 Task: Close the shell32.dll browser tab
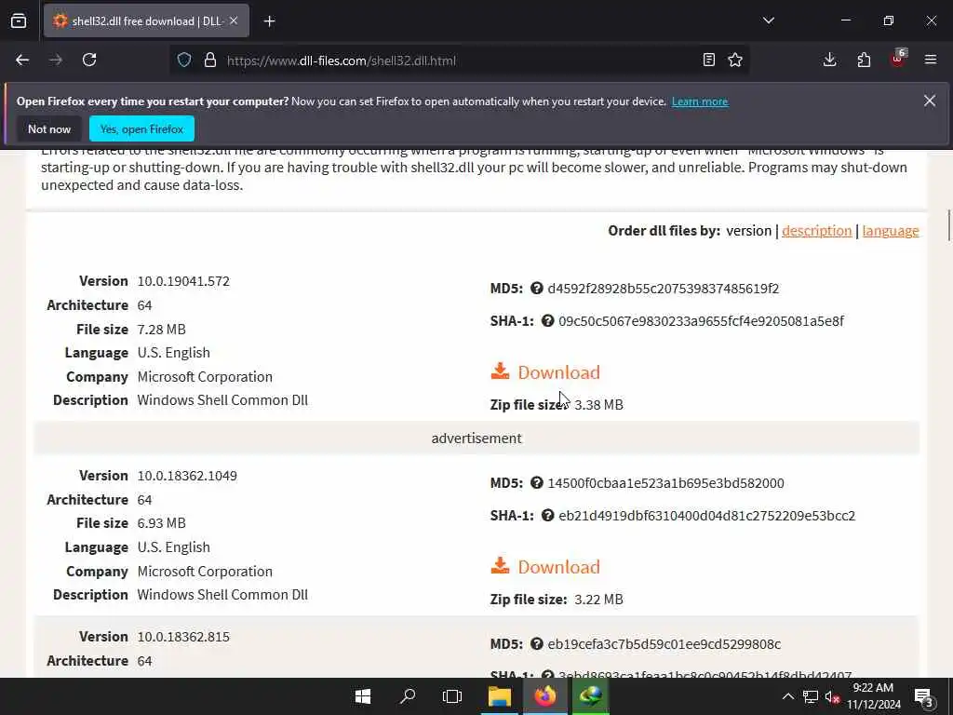[234, 20]
